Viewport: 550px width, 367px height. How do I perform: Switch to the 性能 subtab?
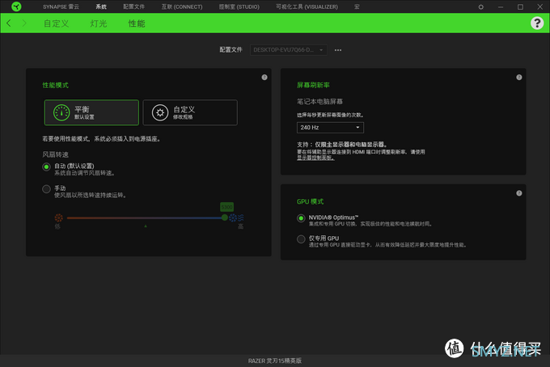(x=137, y=23)
